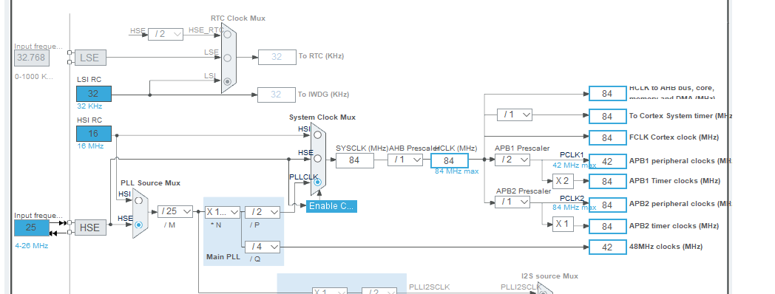Click the 48MHz clocks output value
The height and width of the screenshot is (294, 775).
[x=607, y=247]
